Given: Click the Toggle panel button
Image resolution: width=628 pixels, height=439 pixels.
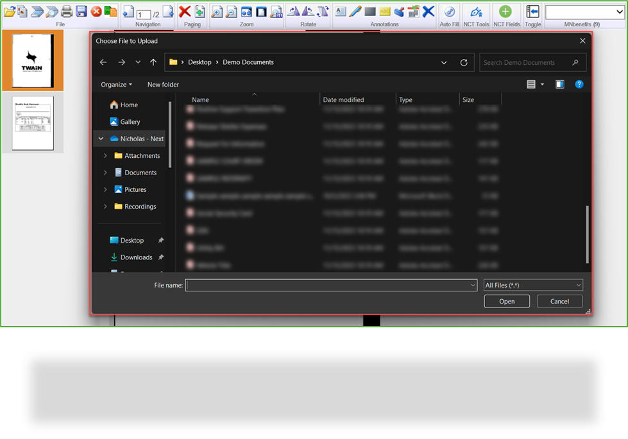Looking at the screenshot, I should [x=532, y=15].
